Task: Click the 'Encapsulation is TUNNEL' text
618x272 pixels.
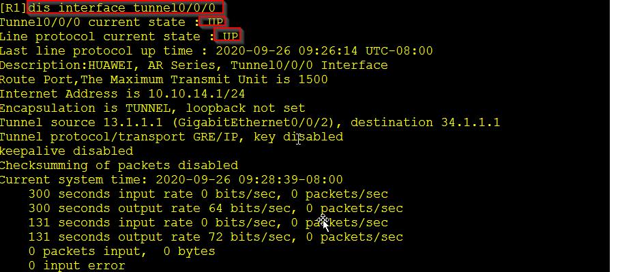Action: [85, 108]
